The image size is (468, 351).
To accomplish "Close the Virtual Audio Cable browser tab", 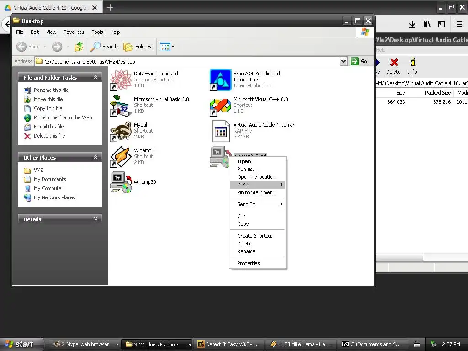I will pyautogui.click(x=94, y=8).
